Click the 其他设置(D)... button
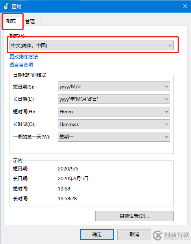This screenshot has width=191, height=244. click(x=134, y=216)
